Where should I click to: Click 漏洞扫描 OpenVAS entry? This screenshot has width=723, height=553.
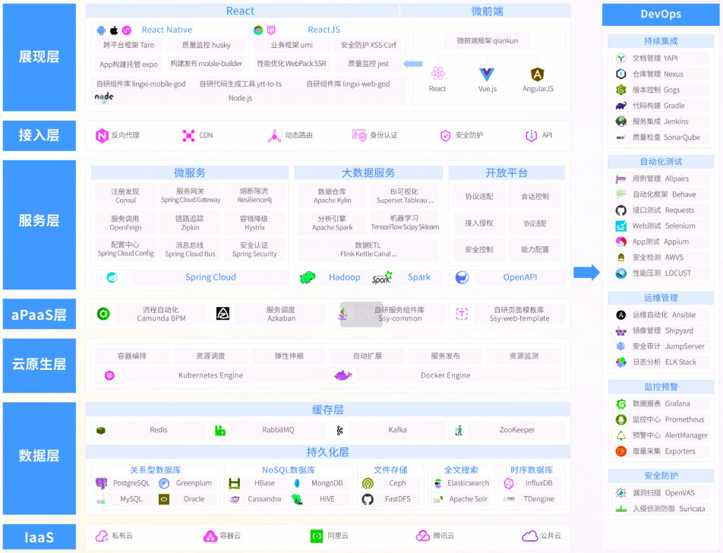(661, 493)
